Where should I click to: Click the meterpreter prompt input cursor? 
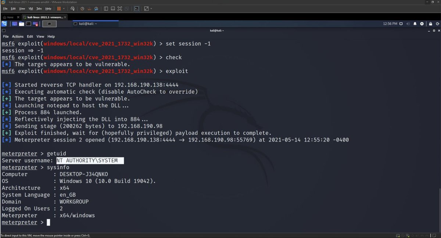pyautogui.click(x=48, y=223)
